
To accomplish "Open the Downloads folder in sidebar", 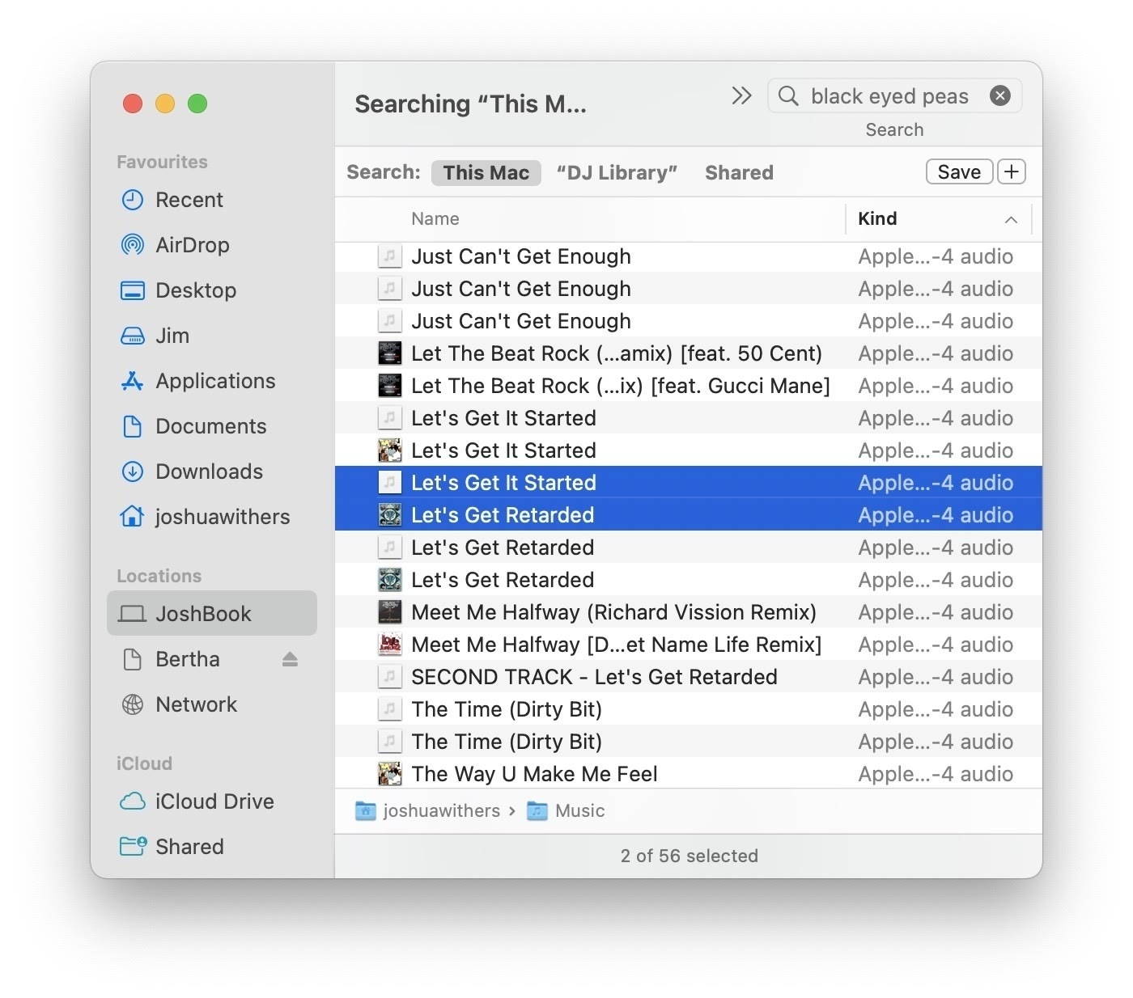I will [208, 472].
